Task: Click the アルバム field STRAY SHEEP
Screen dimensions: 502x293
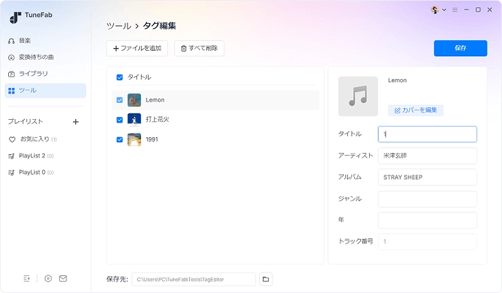Action: click(427, 177)
